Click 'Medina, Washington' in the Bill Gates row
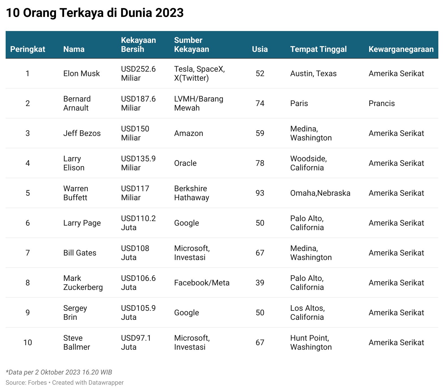The width and height of the screenshot is (444, 392). [311, 253]
